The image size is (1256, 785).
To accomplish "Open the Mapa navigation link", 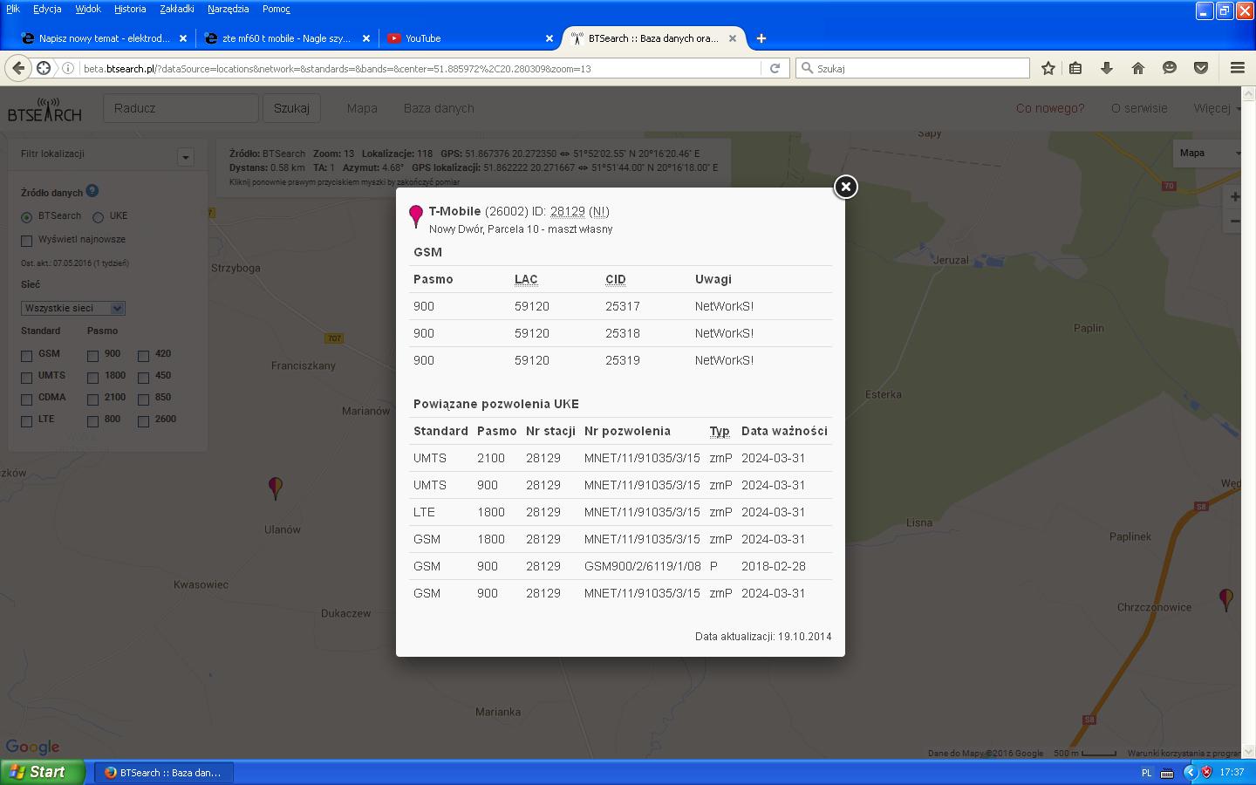I will [x=362, y=109].
